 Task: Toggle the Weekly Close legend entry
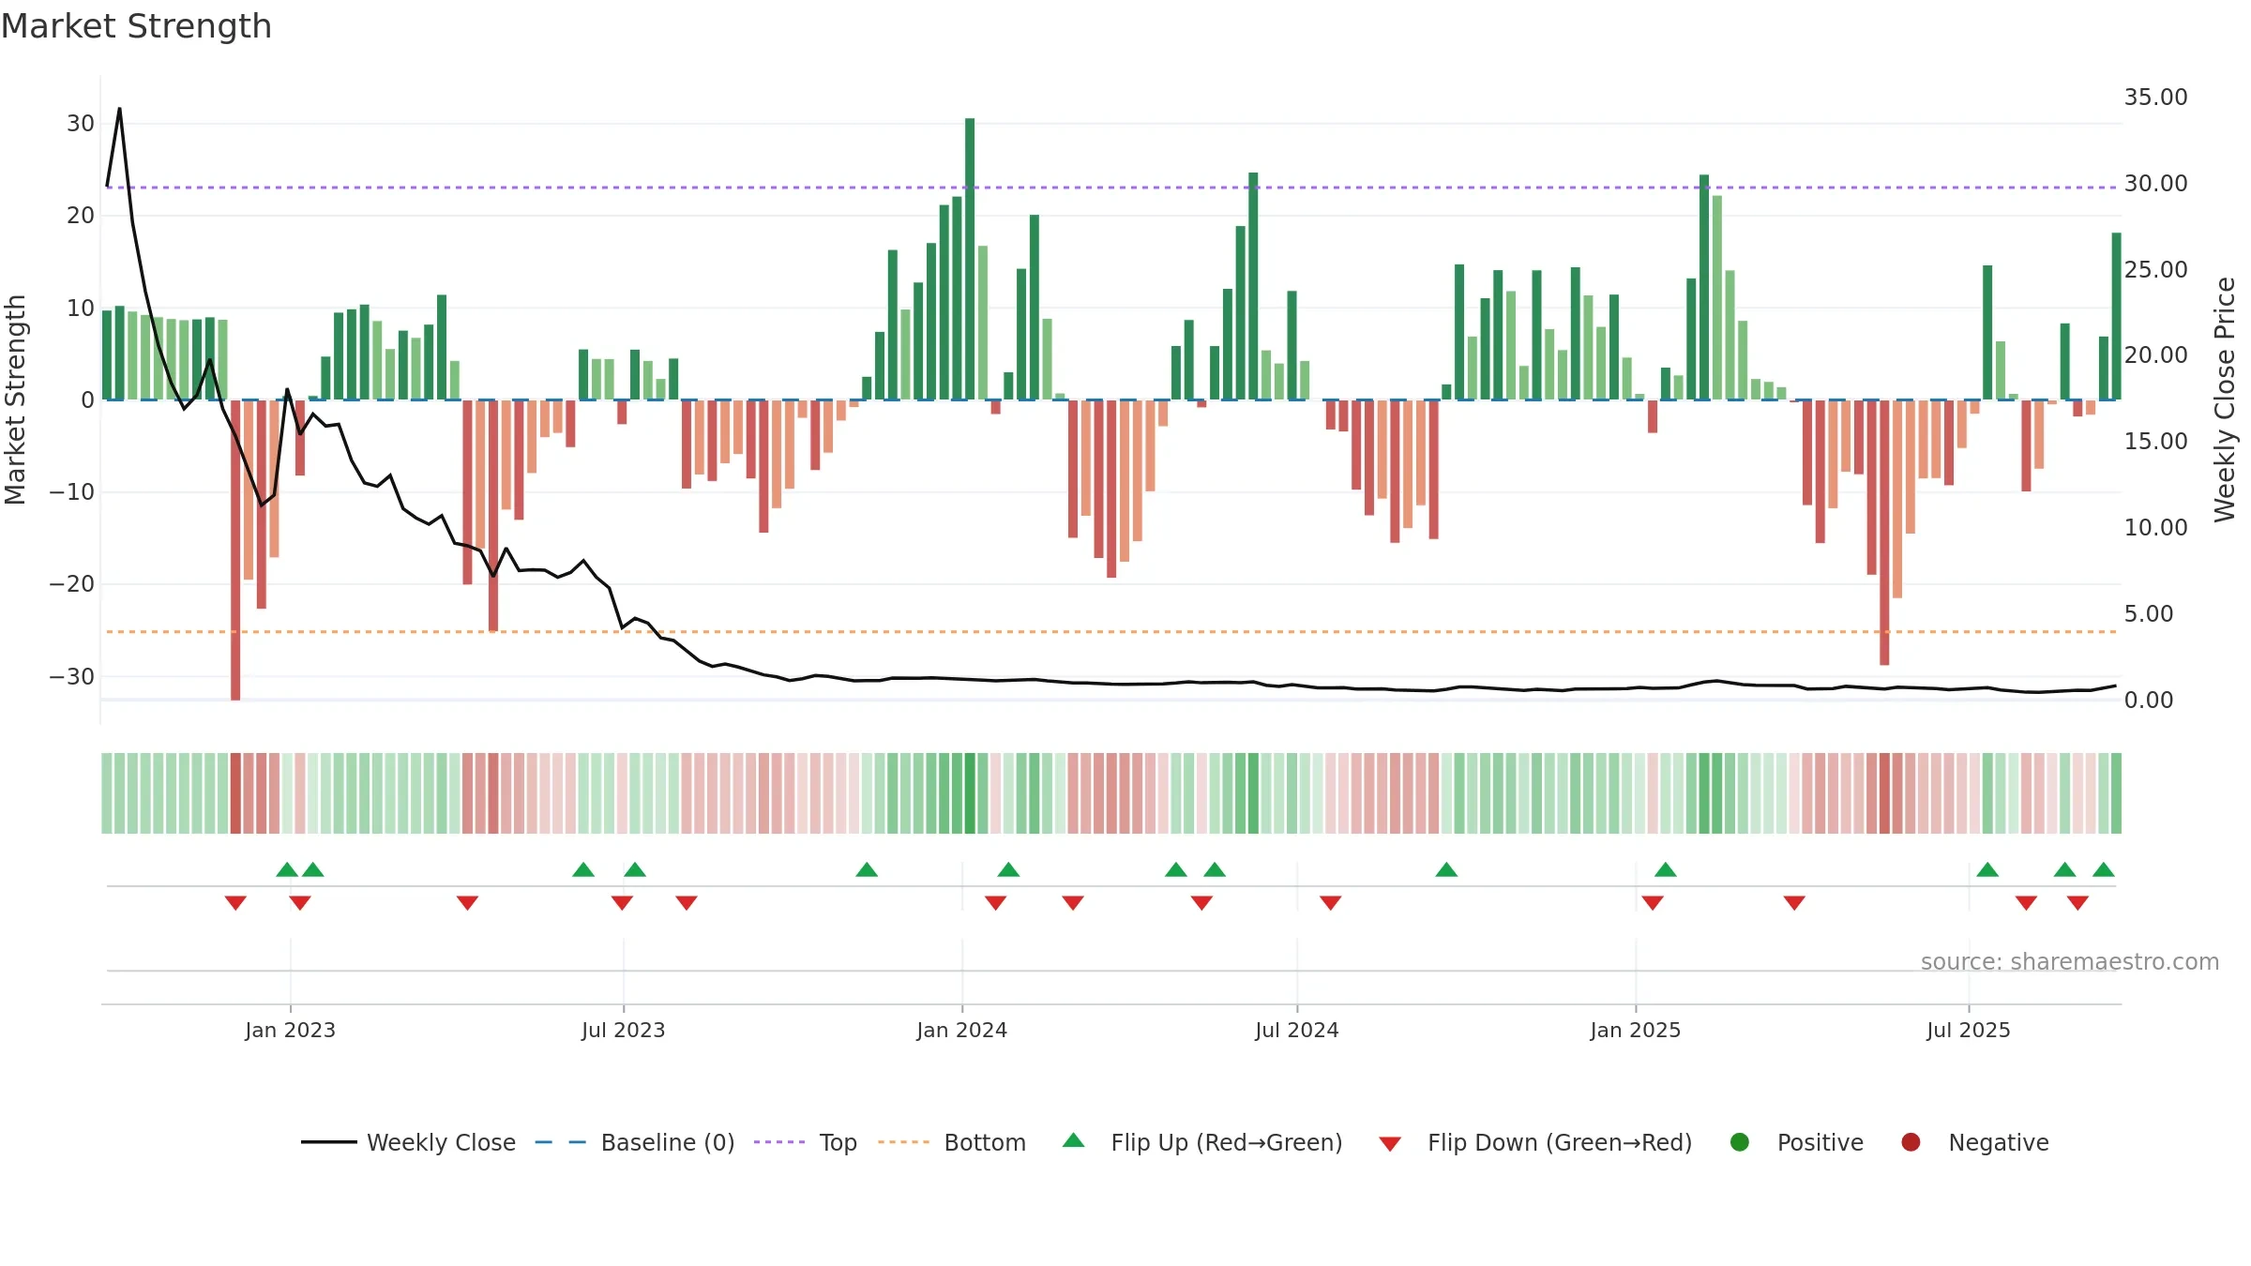pyautogui.click(x=408, y=1142)
